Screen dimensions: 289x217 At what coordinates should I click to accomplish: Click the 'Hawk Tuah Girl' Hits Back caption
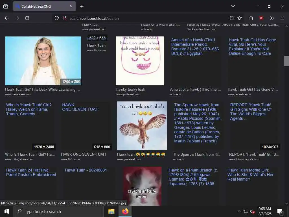pos(42,89)
